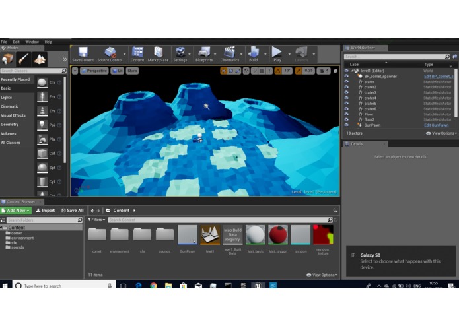459x326 pixels.
Task: Open the Cinematics toolbar icon
Action: 230,54
